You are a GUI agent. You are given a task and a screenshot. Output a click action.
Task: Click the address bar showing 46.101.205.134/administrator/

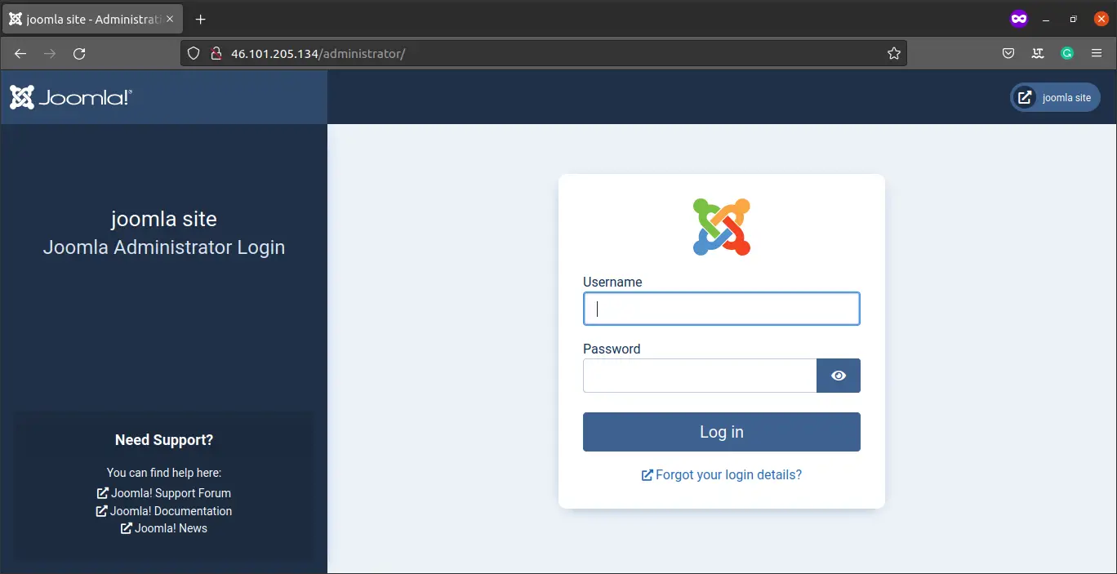tap(543, 53)
